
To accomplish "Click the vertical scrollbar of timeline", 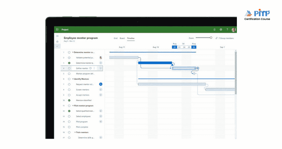I will pos(236,73).
